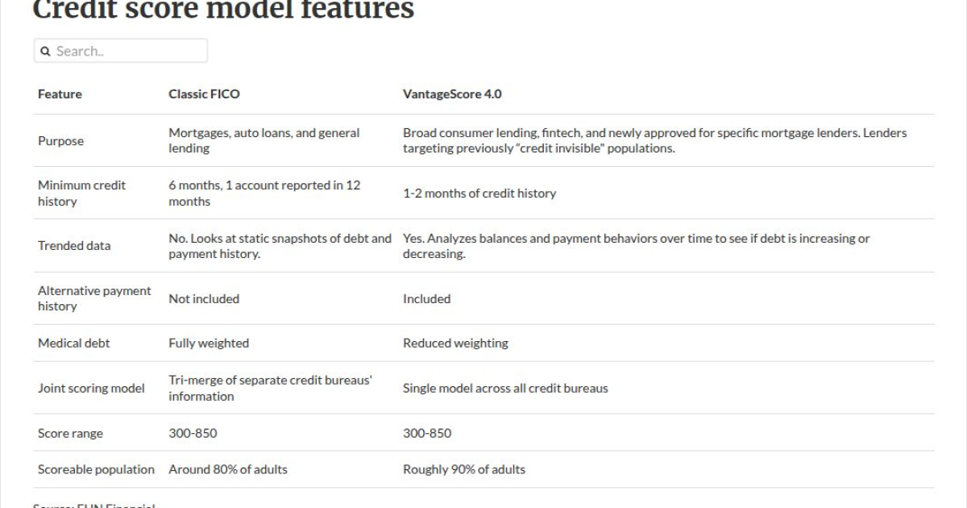Click the 'Single model across all credit bureaus' cell
This screenshot has width=967, height=508.
[505, 389]
